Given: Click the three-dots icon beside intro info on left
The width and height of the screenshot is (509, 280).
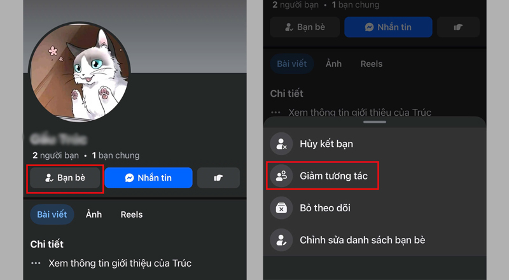Looking at the screenshot, I should pyautogui.click(x=36, y=263).
